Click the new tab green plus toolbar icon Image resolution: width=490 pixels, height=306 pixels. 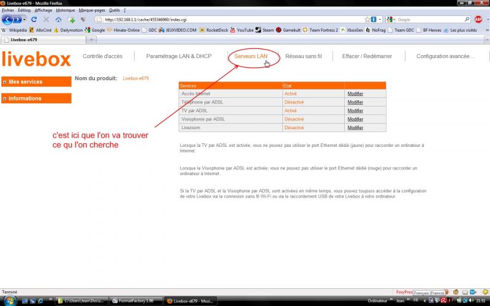pos(72,20)
